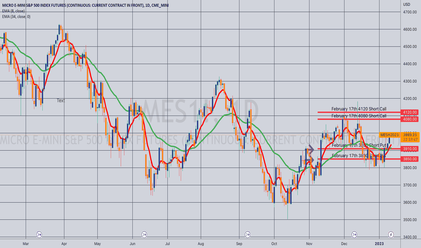Screen dimensions: 421x248
Task: Click the contract rollover icon between Mar and Apr
Action: (39, 234)
